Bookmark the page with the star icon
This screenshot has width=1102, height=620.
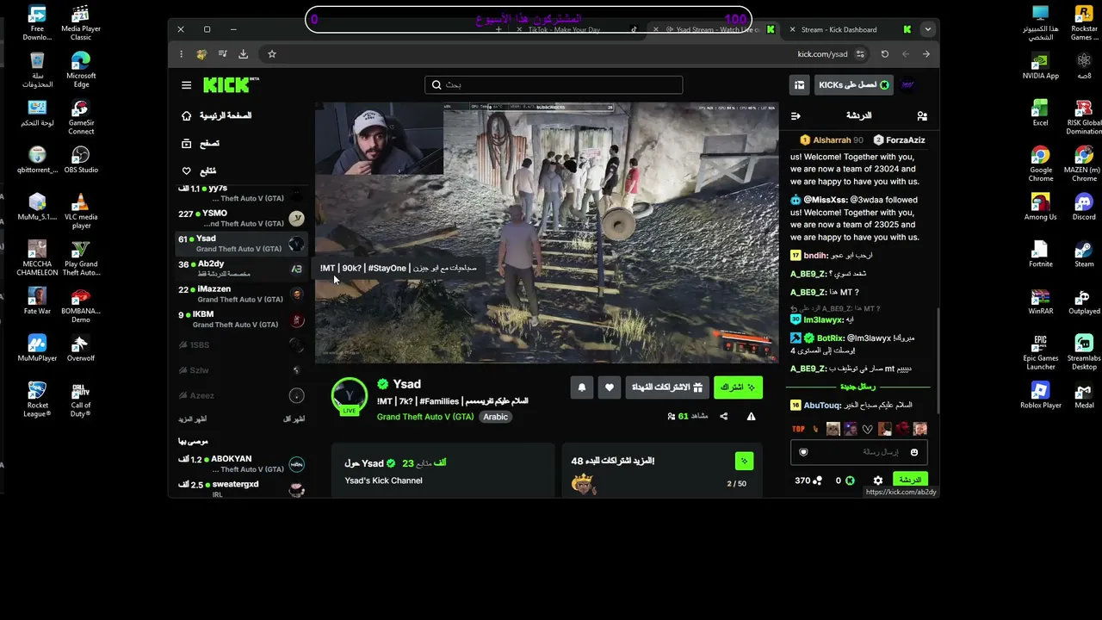click(x=272, y=53)
